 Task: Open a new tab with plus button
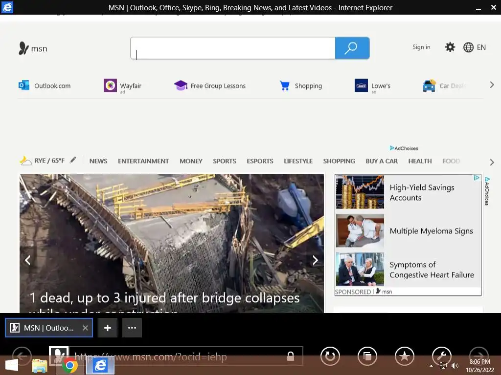coord(108,328)
